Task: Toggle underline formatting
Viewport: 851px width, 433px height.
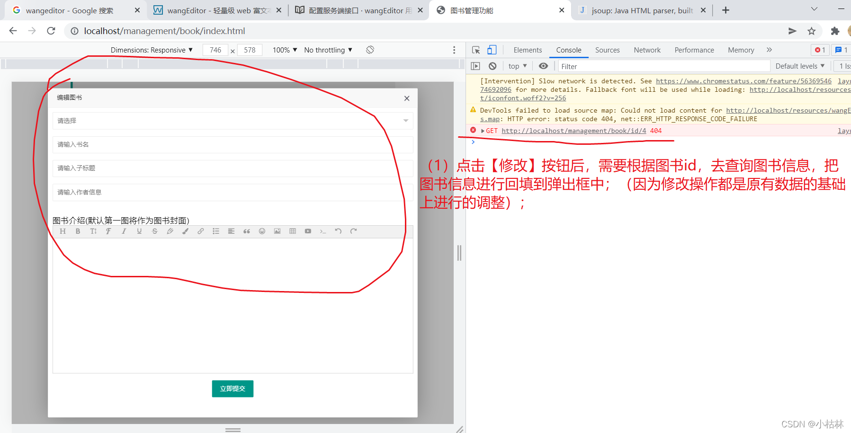Action: [x=139, y=231]
